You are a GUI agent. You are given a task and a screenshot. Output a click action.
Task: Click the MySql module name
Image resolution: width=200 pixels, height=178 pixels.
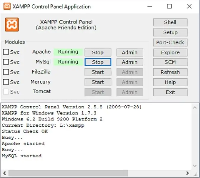pos(43,62)
